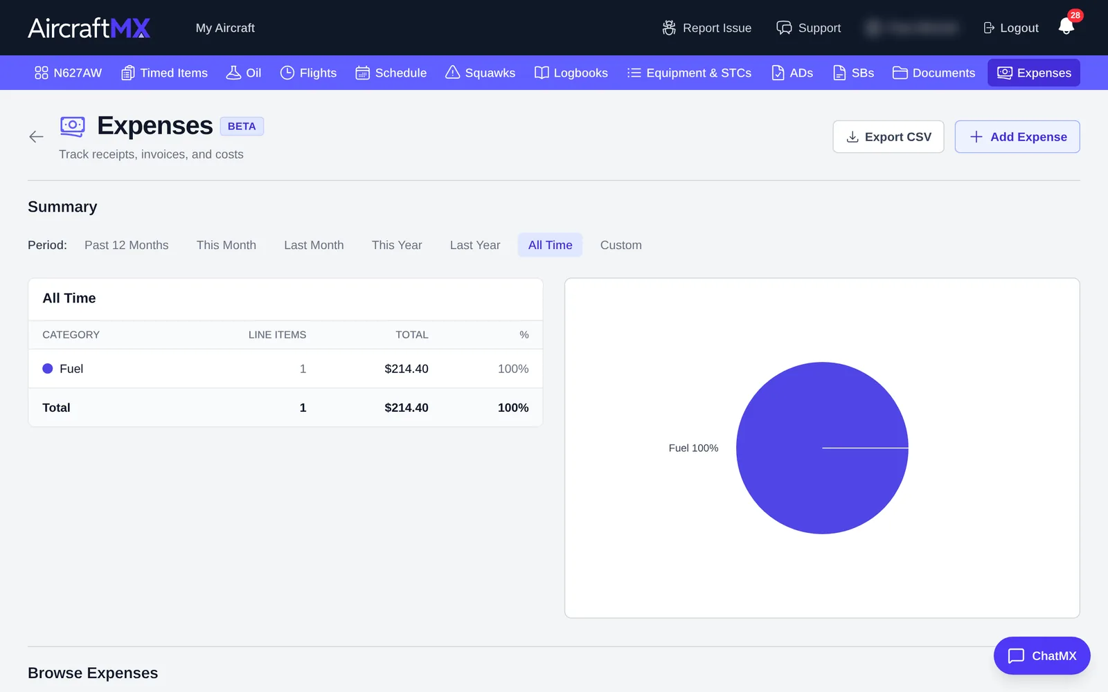Click the Equipment & STCs list icon
Viewport: 1108px width, 692px height.
(x=634, y=73)
